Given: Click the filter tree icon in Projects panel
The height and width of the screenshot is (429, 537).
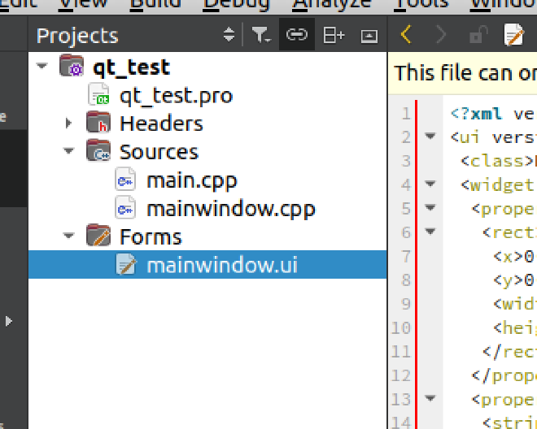Looking at the screenshot, I should (x=260, y=35).
